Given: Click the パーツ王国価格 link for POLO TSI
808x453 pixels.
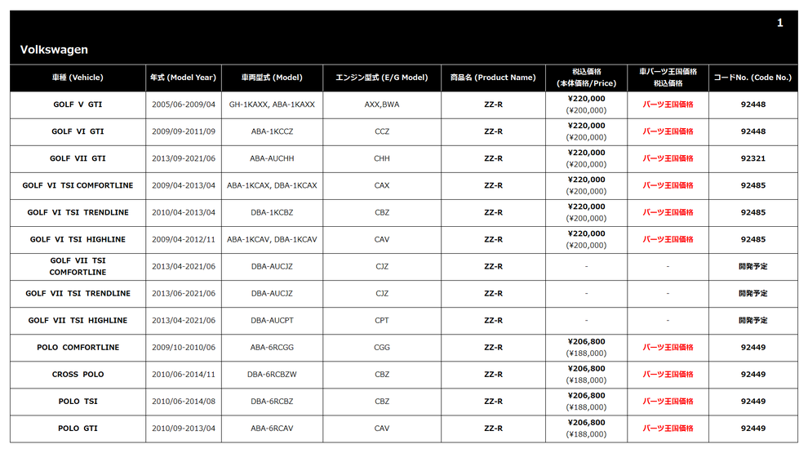Looking at the screenshot, I should 668,402.
